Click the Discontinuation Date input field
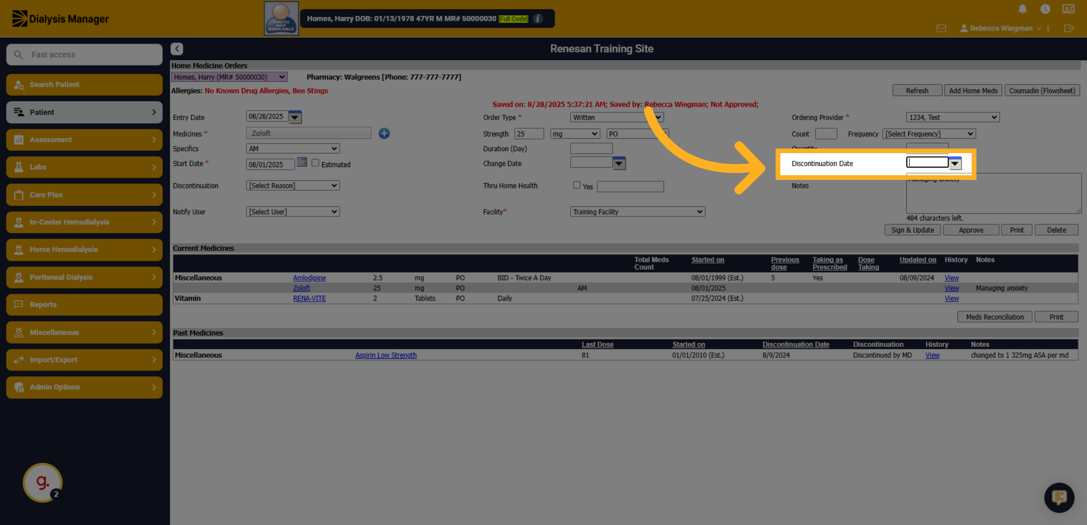The width and height of the screenshot is (1087, 525). tap(927, 162)
